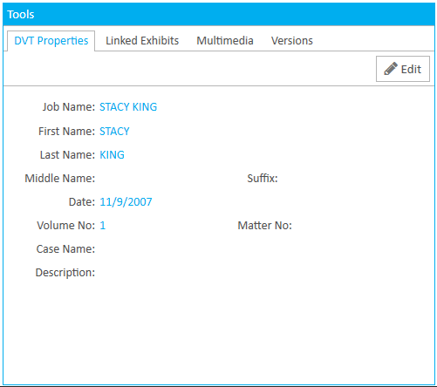Click the Suffix label
Screen dimensions: 437x387
tap(263, 179)
